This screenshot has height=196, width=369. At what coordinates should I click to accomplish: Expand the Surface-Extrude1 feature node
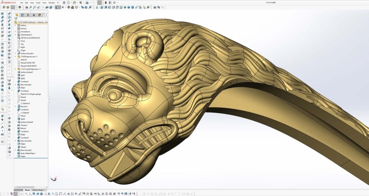15,53
